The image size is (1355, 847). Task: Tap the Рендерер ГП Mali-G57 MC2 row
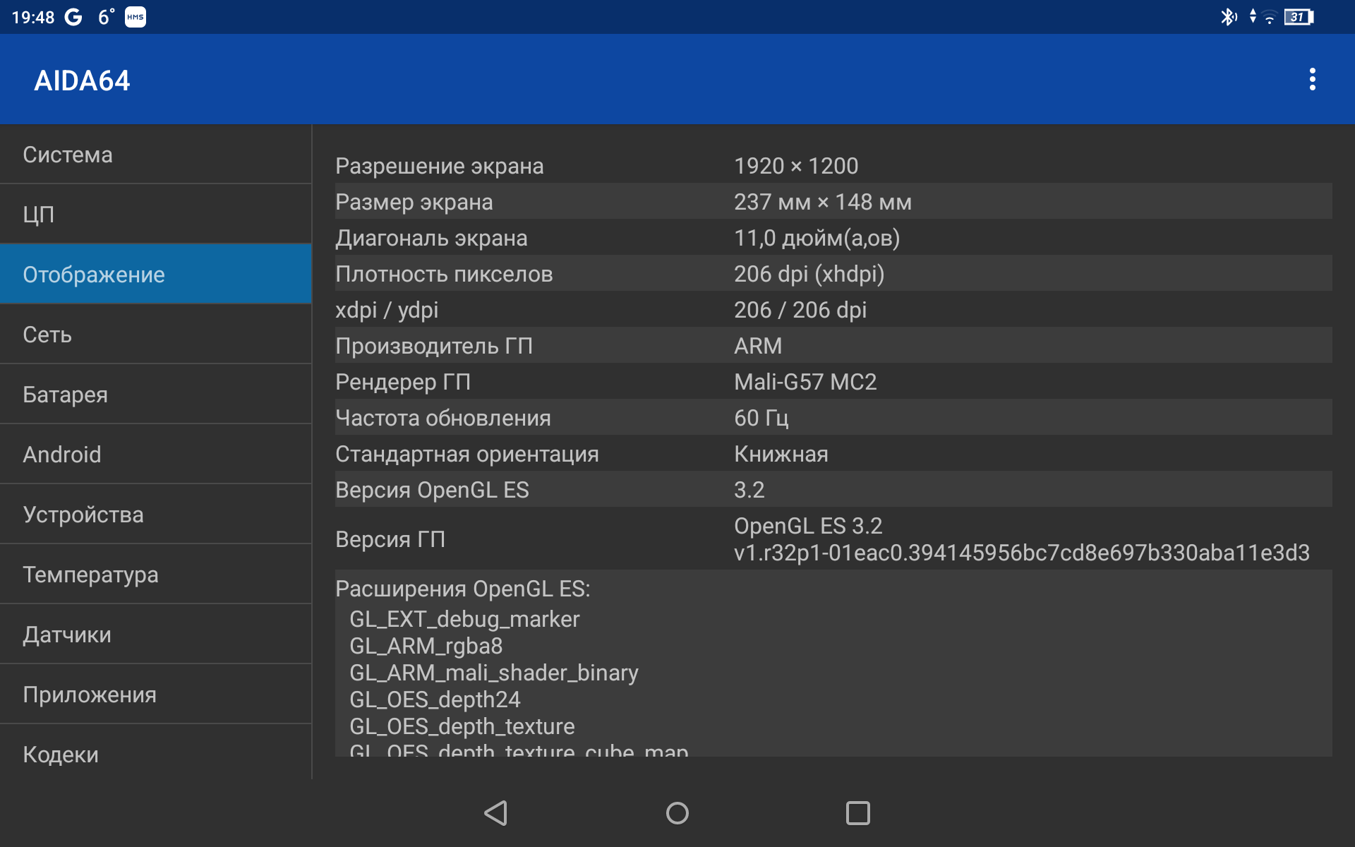833,382
